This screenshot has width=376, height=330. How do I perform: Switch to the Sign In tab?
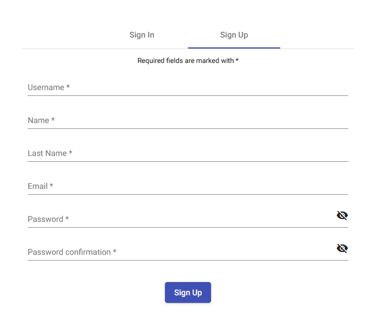[x=142, y=35]
